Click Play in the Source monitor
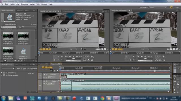 pyautogui.click(x=73, y=56)
